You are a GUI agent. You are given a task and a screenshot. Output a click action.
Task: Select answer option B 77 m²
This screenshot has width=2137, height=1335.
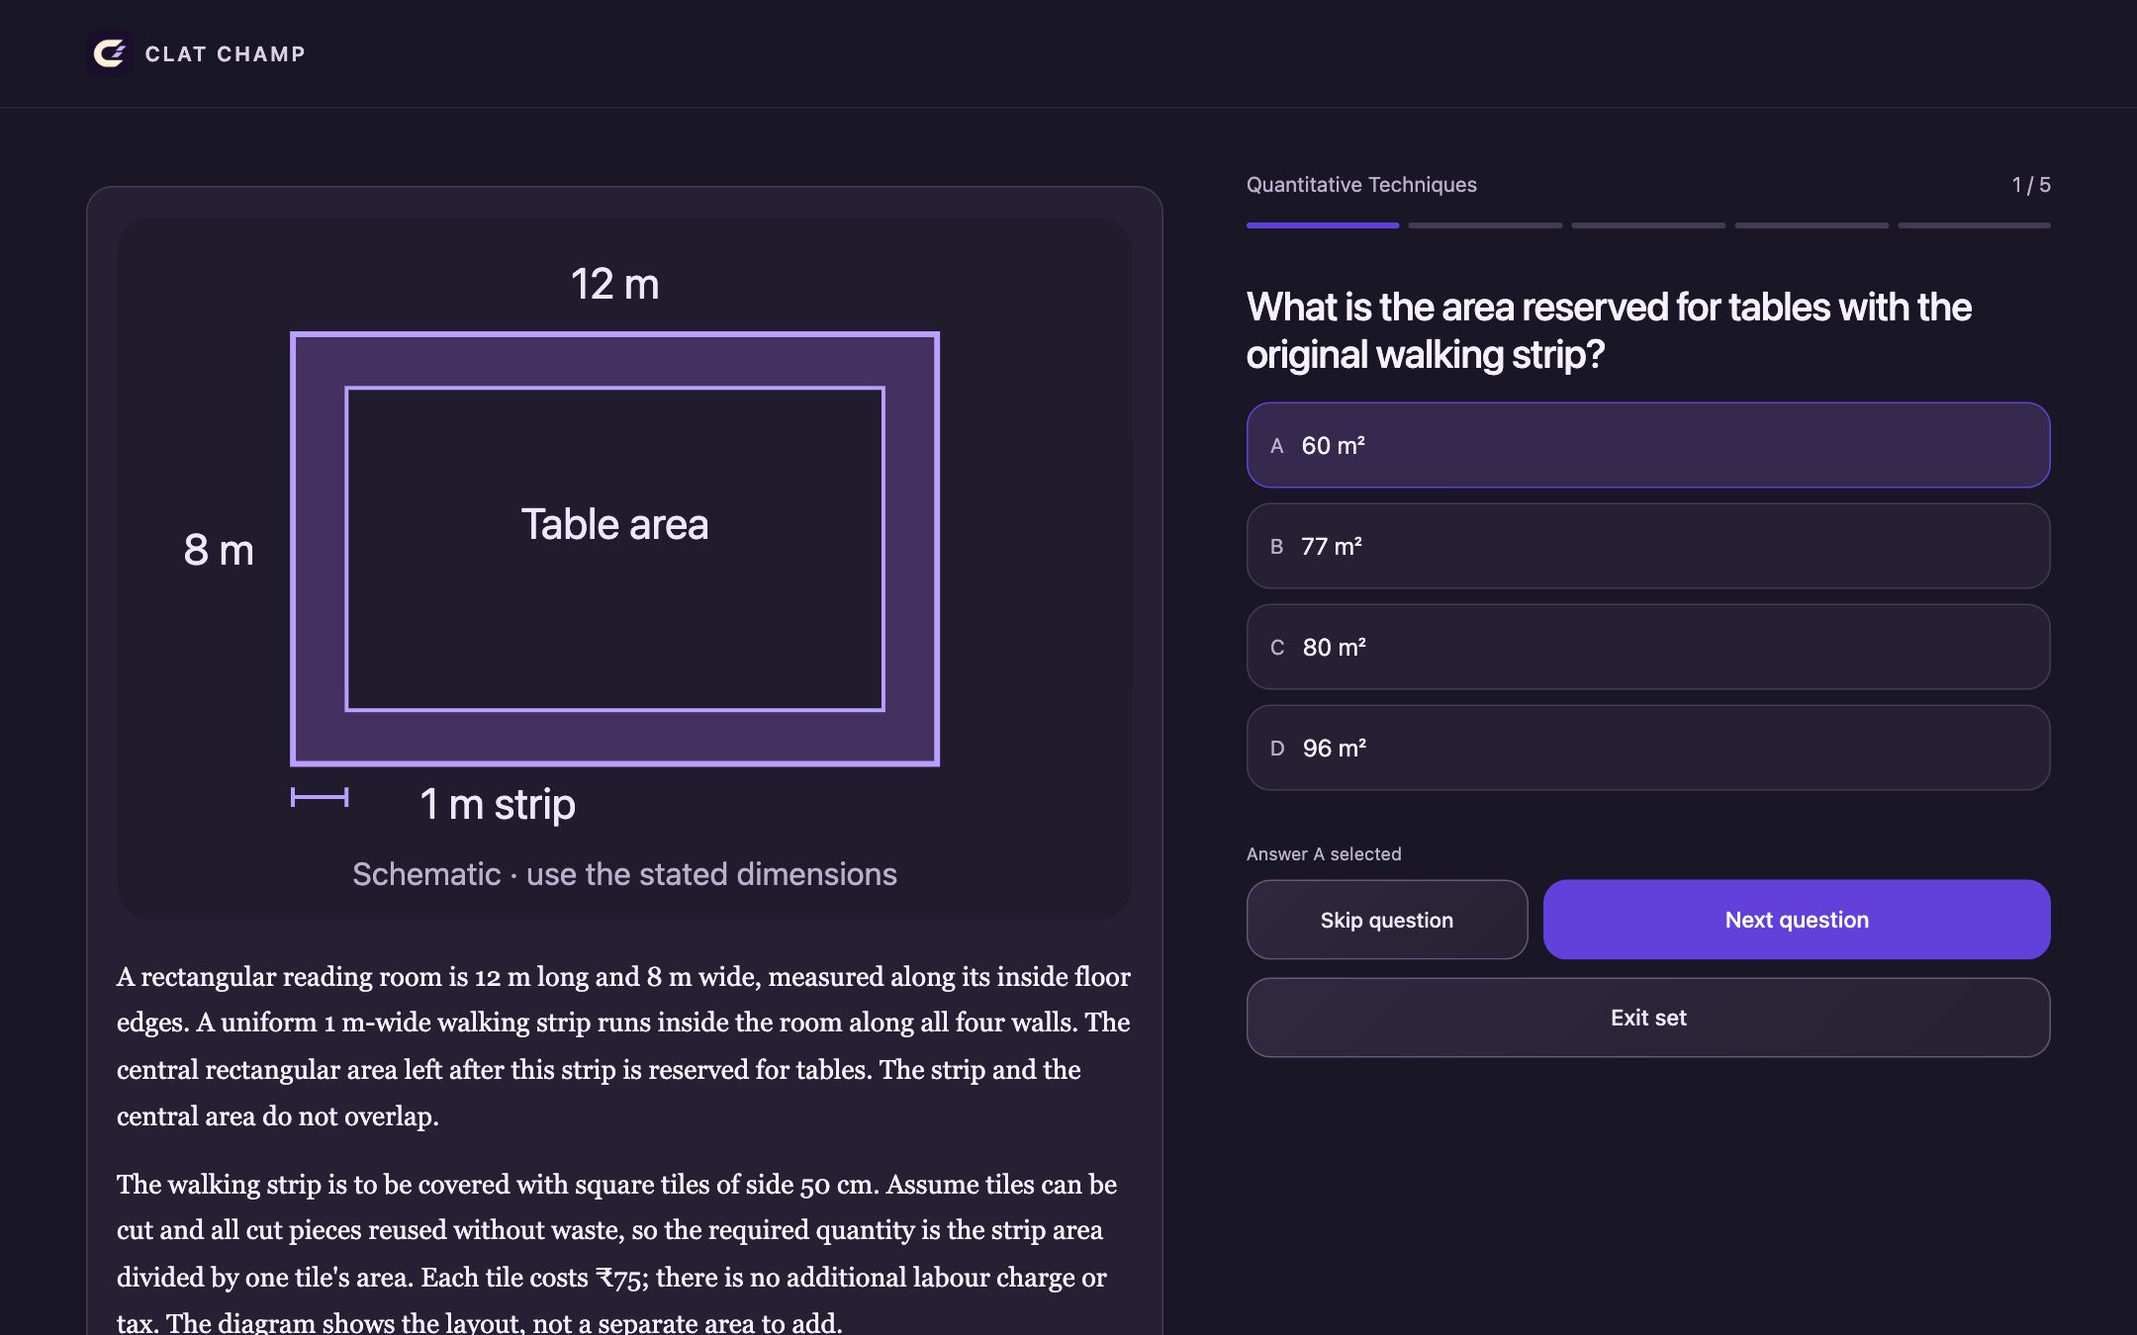[1647, 546]
